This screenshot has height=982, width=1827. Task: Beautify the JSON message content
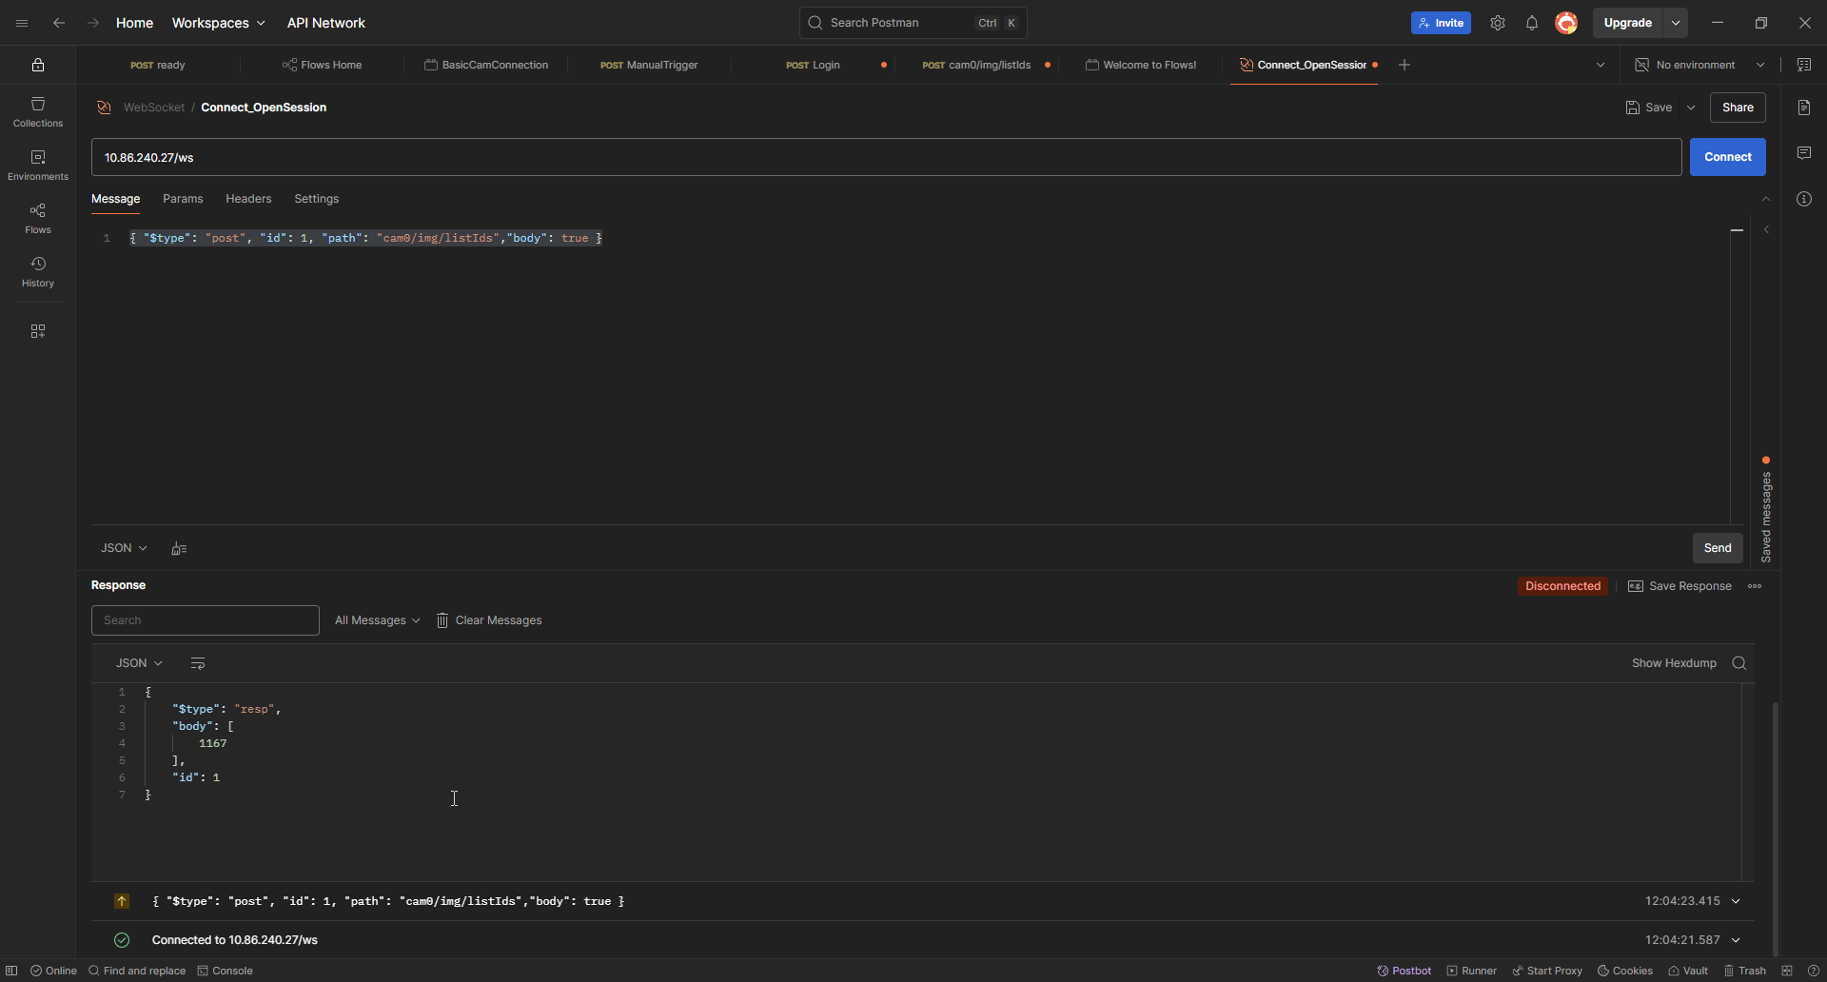tap(178, 548)
